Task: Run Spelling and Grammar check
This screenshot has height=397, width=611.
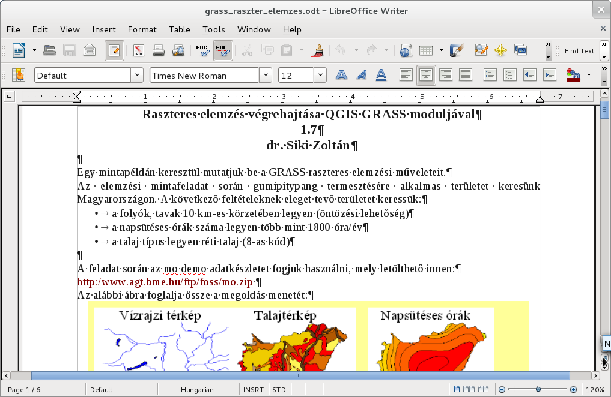Action: pyautogui.click(x=203, y=50)
